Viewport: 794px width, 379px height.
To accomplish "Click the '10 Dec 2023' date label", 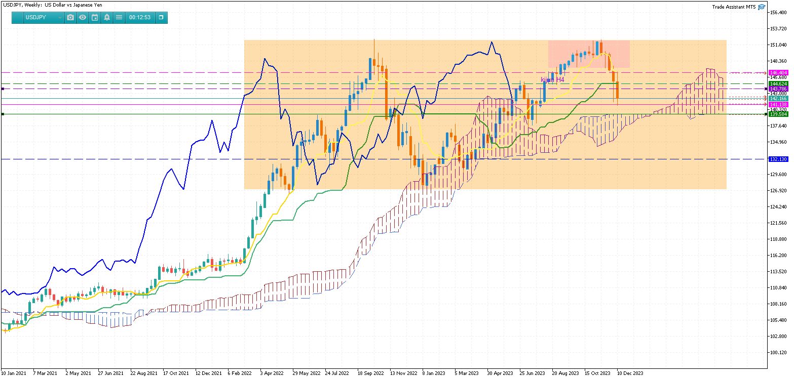I will coord(630,373).
